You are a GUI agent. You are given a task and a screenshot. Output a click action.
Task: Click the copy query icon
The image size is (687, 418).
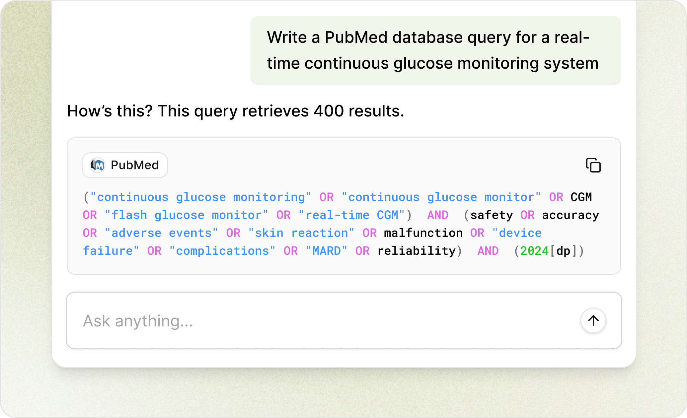tap(593, 165)
